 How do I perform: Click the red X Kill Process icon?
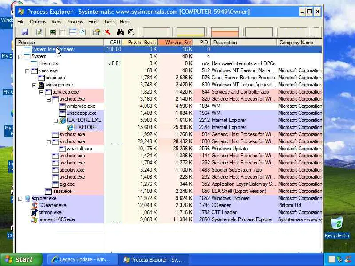[107, 32]
